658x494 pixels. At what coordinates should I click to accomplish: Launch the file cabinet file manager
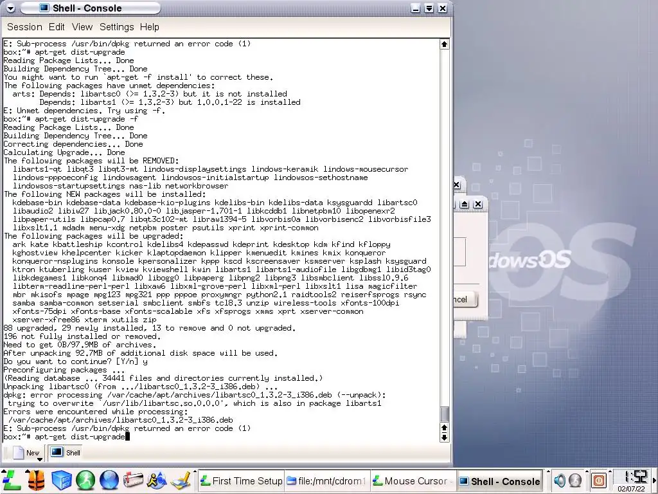click(61, 481)
